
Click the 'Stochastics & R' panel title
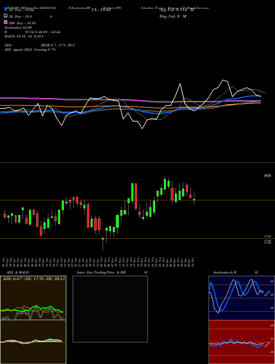(x=224, y=272)
